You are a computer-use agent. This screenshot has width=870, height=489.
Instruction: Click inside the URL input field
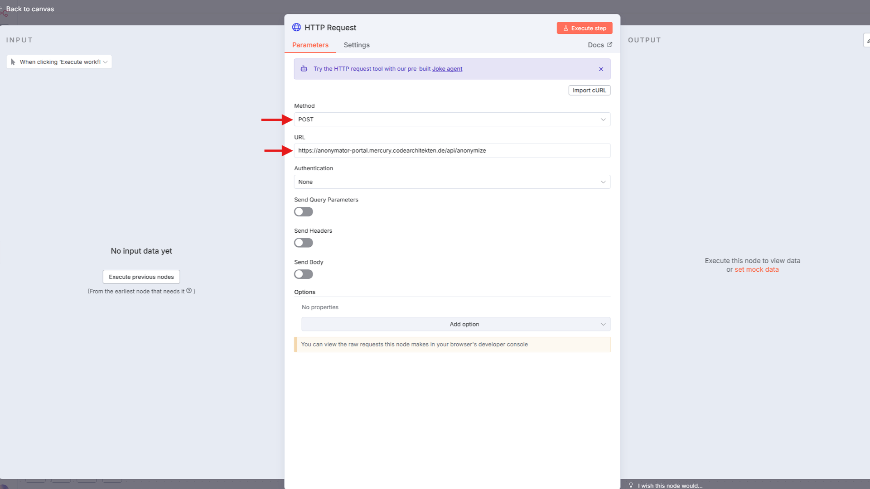tap(452, 150)
